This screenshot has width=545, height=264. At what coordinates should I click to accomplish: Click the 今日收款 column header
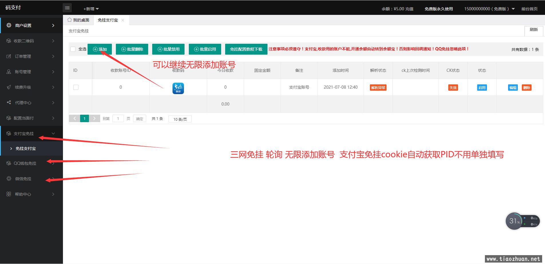click(x=225, y=70)
